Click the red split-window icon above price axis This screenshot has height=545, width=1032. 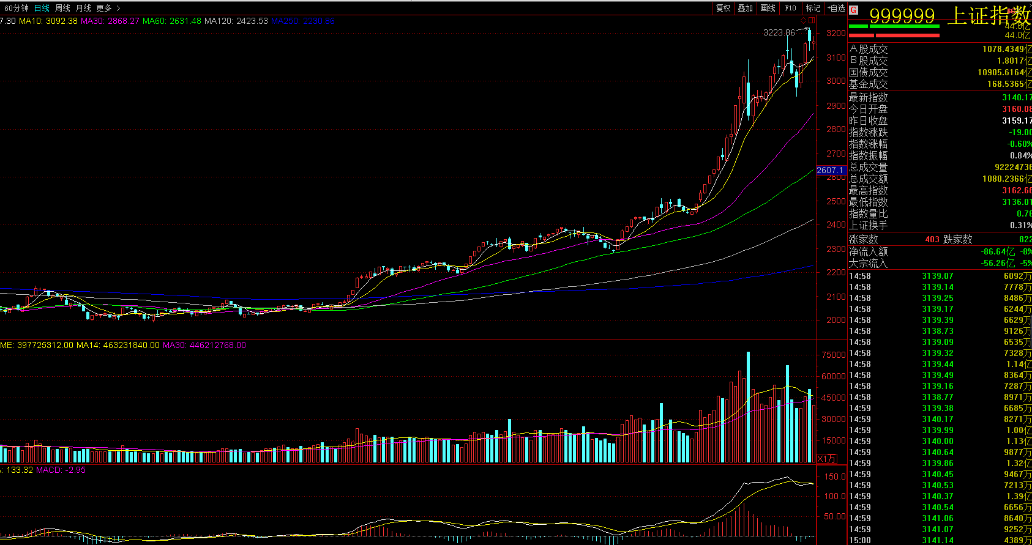812,21
